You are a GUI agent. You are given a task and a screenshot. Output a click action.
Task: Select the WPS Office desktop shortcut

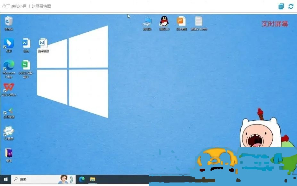(9, 90)
